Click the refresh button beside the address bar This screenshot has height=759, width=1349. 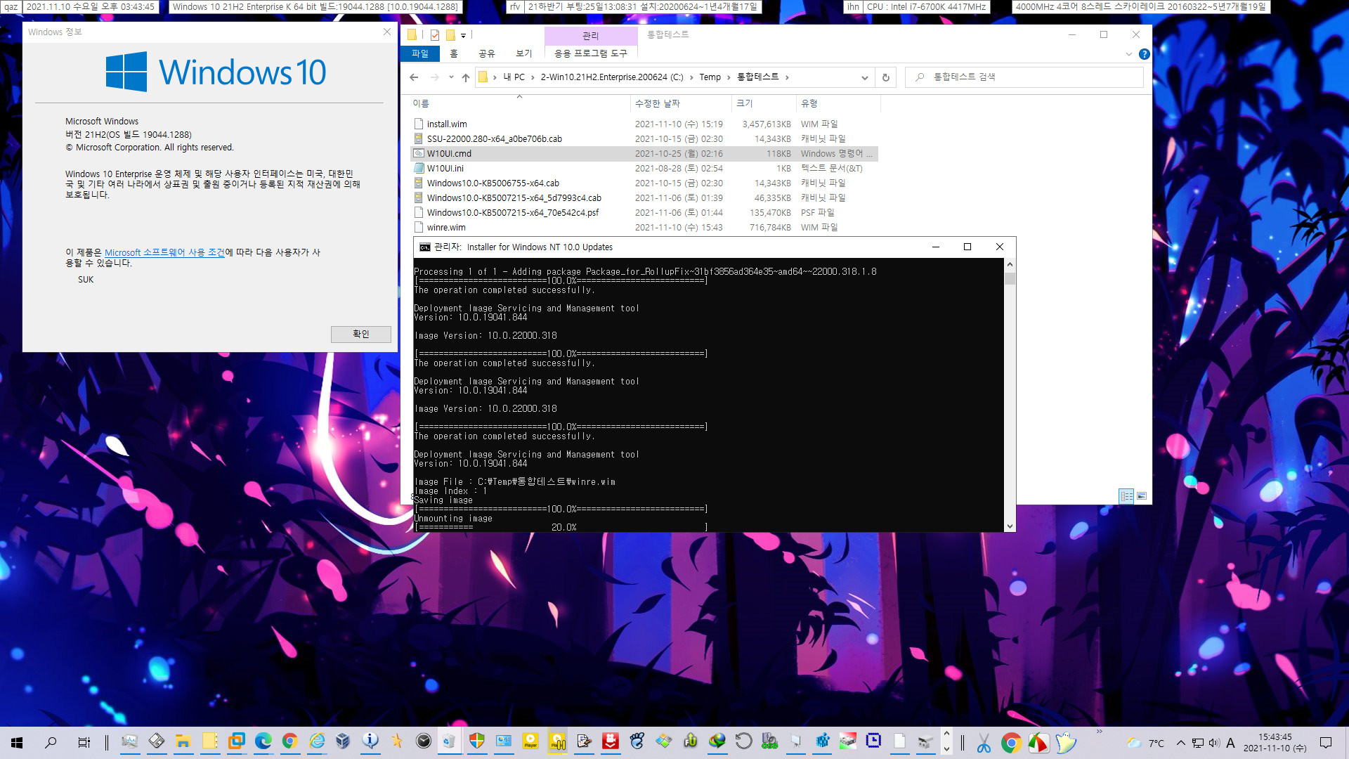(886, 77)
